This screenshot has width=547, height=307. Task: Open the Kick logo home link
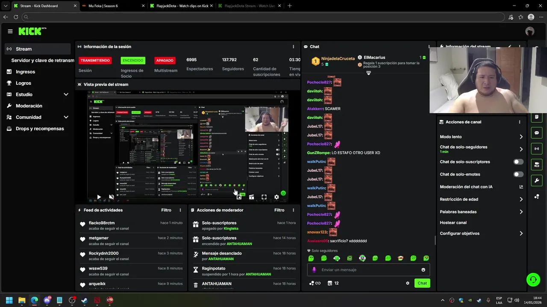[x=32, y=31]
